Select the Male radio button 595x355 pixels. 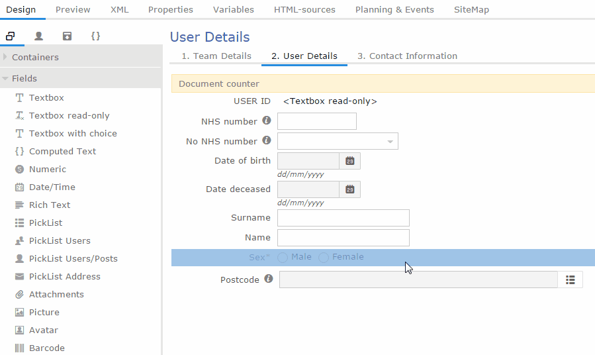(283, 258)
